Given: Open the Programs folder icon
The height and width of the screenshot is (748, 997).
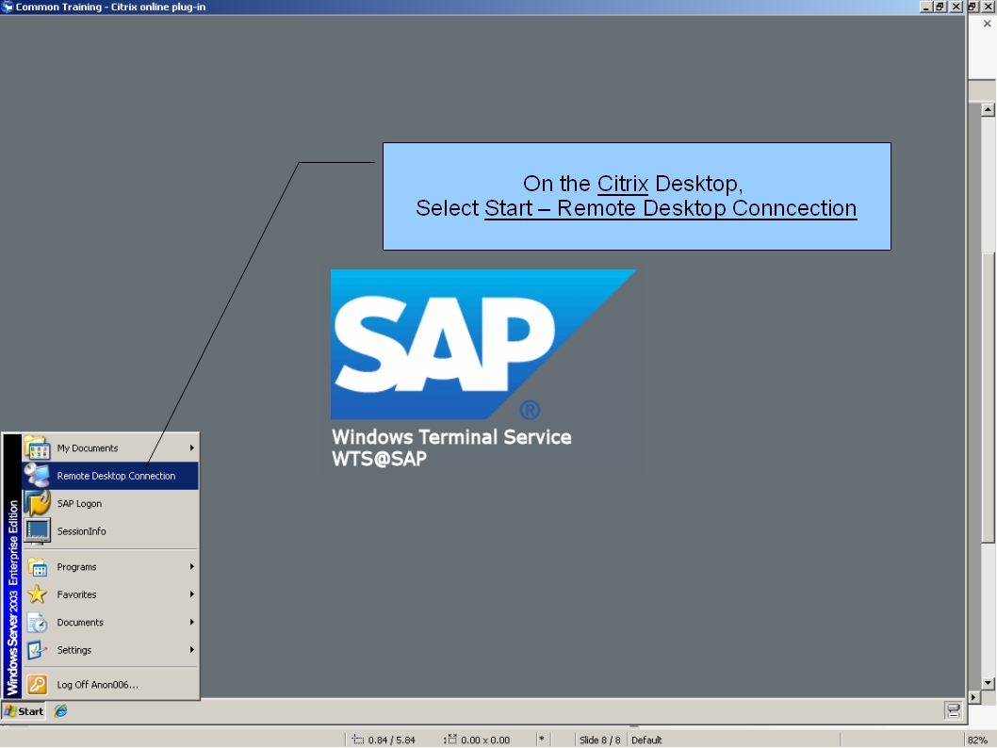Looking at the screenshot, I should tap(38, 566).
